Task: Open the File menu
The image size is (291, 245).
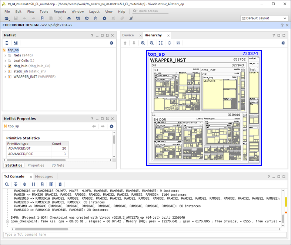Action: coord(7,12)
